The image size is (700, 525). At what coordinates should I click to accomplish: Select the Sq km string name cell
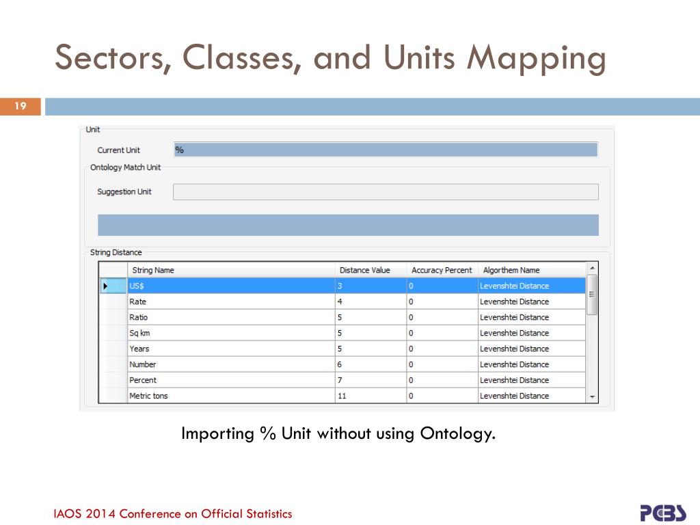[231, 333]
